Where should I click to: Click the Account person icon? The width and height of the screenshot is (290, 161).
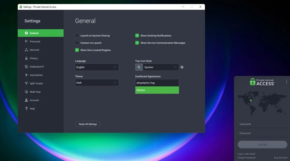coord(26,100)
